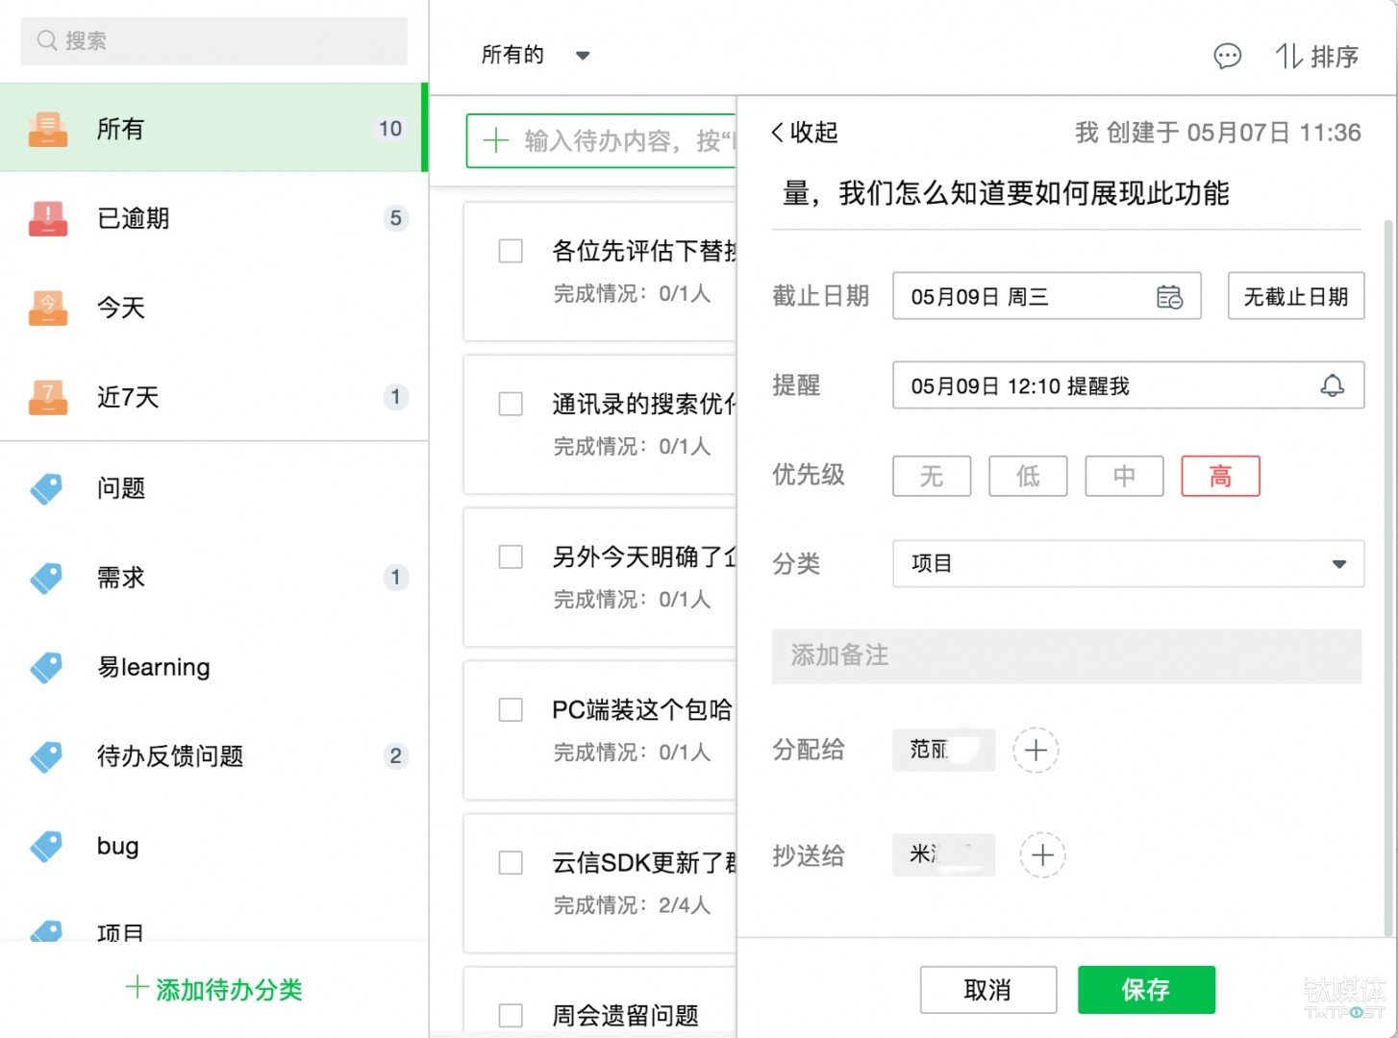Click the 近7天 calendar icon
Image resolution: width=1398 pixels, height=1038 pixels.
pos(48,397)
